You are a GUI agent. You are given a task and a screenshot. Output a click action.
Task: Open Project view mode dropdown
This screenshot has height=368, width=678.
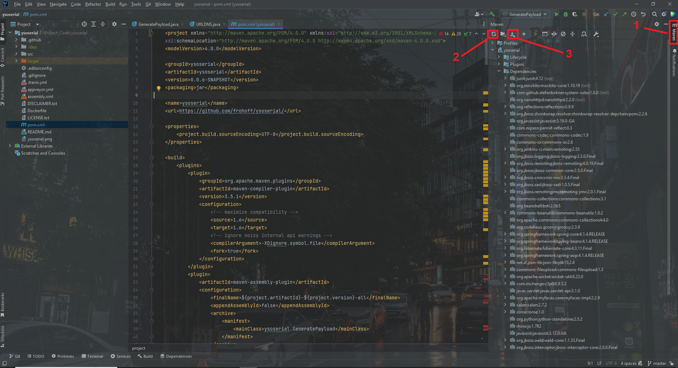coord(25,24)
